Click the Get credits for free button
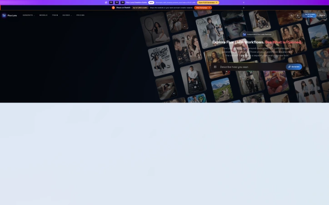This screenshot has width=329, height=205. (x=309, y=15)
